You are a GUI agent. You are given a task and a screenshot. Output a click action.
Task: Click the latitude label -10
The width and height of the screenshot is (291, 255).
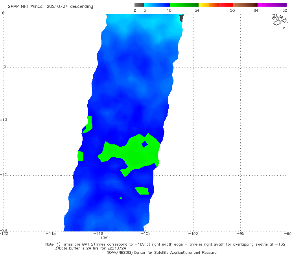[x=4, y=120]
